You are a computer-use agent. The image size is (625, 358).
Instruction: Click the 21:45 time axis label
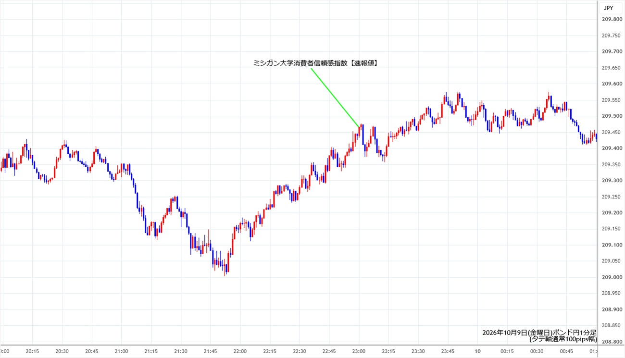[211, 351]
